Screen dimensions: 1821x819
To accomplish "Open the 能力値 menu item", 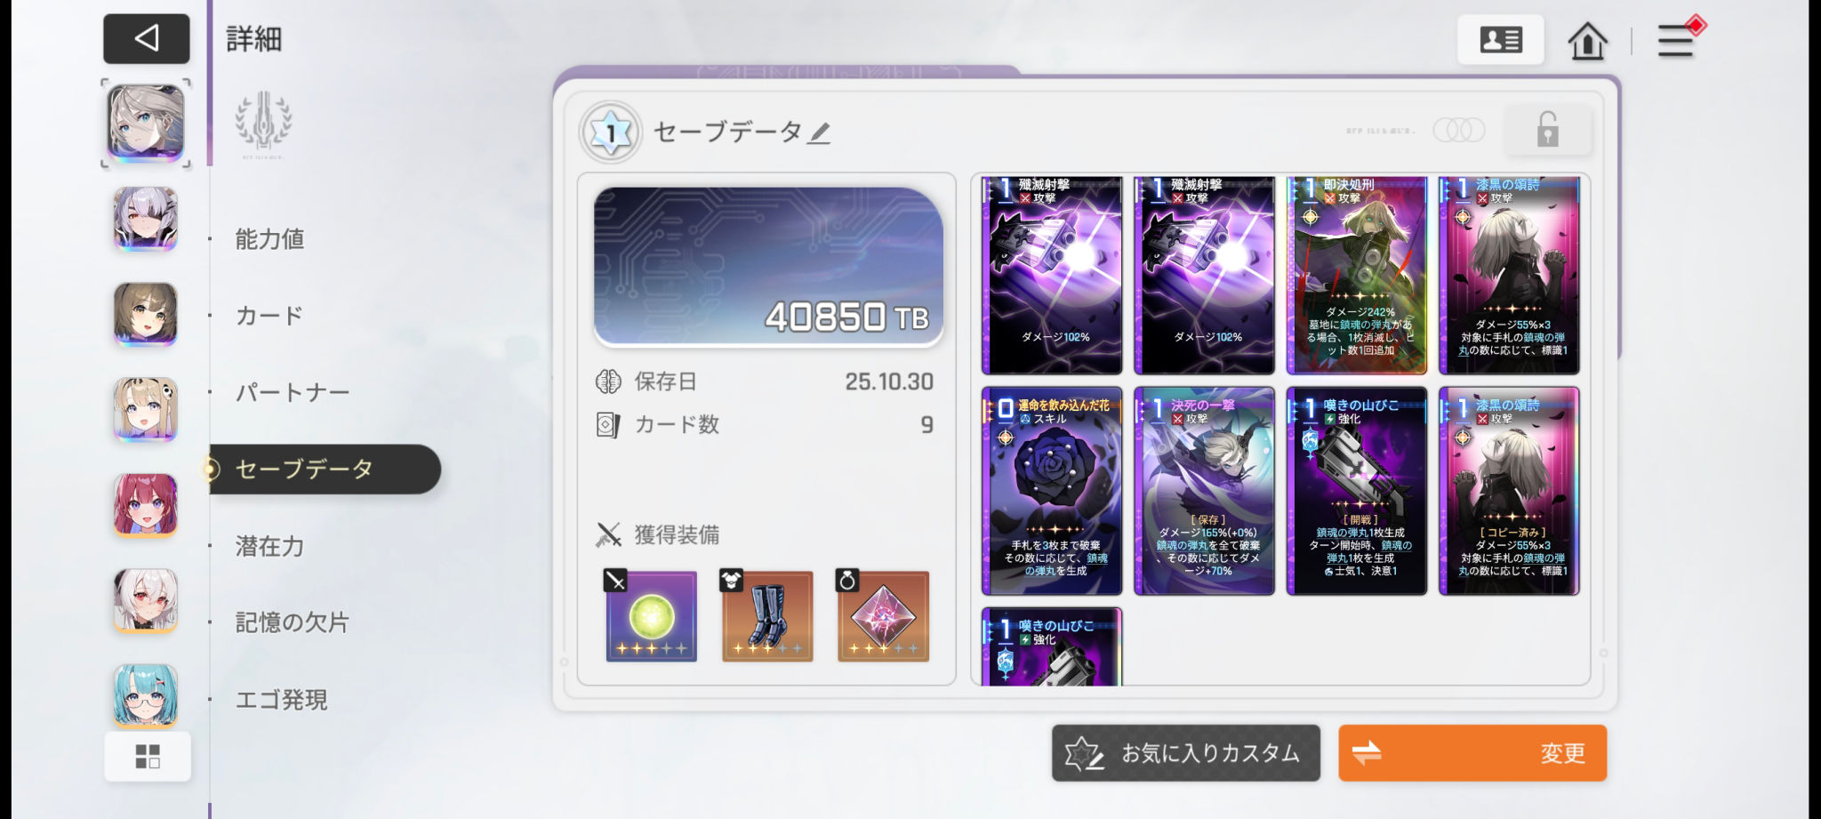I will point(269,239).
